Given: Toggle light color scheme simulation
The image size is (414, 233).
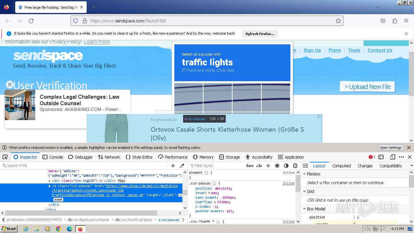Looking at the screenshot, I should (x=277, y=166).
